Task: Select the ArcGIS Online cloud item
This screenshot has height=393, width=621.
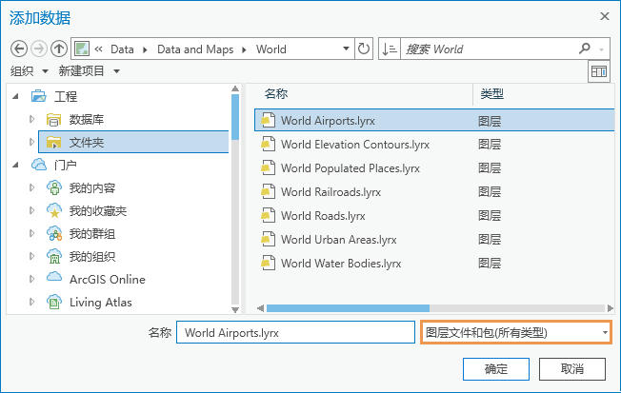Action: click(107, 280)
